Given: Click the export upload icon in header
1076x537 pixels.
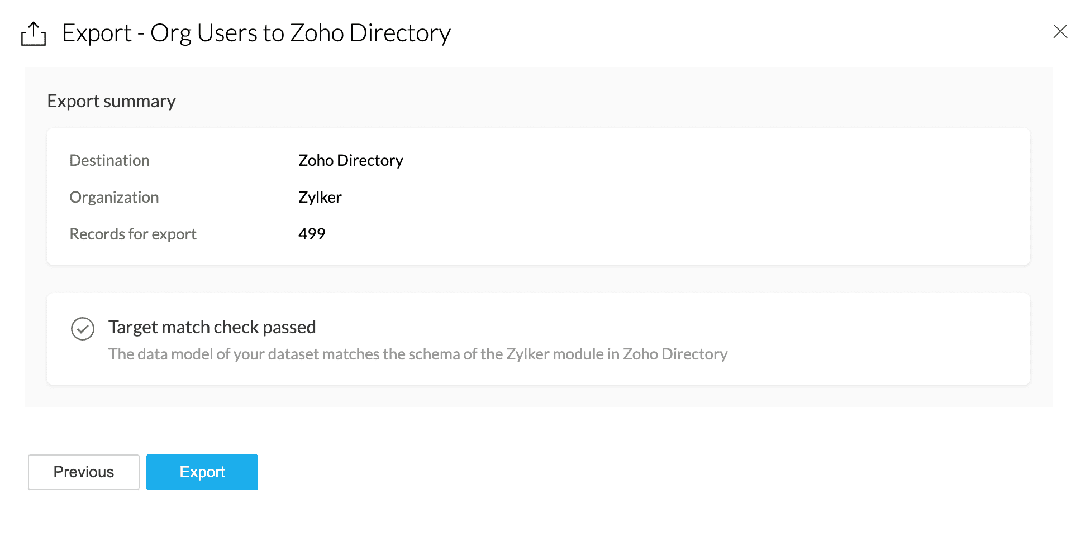Looking at the screenshot, I should click(34, 34).
